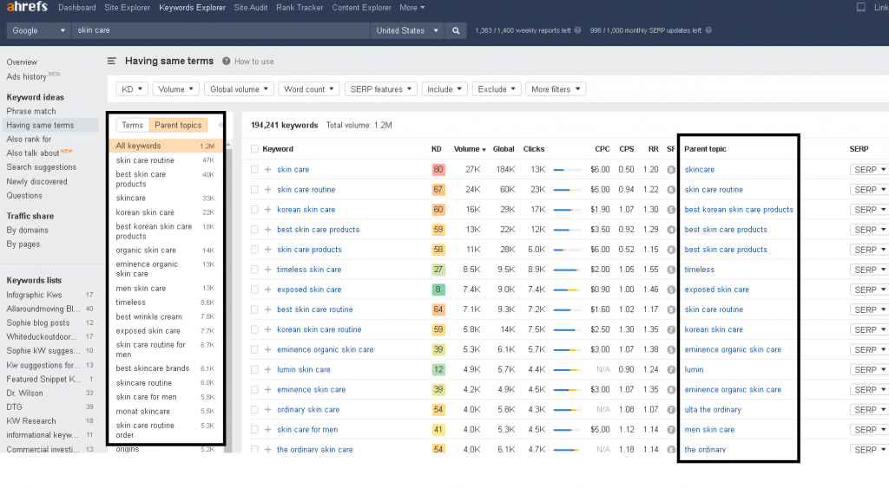This screenshot has height=488, width=889.
Task: Open Rank Tracker in top navigation
Action: point(300,7)
